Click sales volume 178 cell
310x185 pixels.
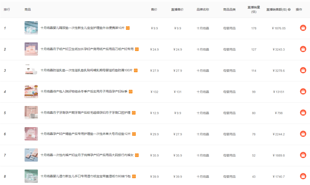point(254,28)
